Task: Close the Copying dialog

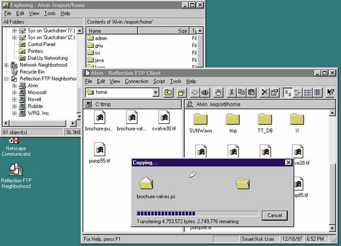Action: tap(288, 163)
